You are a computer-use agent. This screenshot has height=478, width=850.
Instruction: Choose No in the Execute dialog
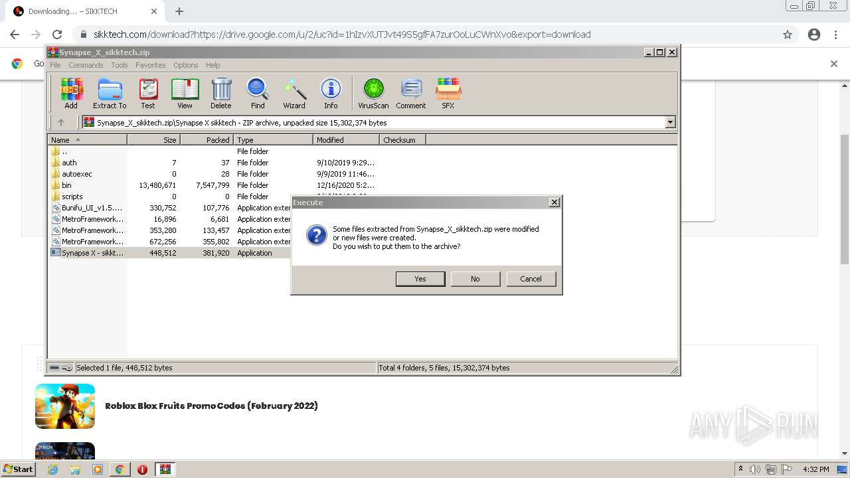pos(475,279)
